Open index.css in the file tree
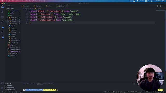The height and width of the screenshot is (93, 166). pyautogui.click(x=13, y=34)
